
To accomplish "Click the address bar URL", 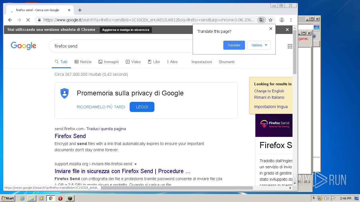I will pyautogui.click(x=149, y=20).
